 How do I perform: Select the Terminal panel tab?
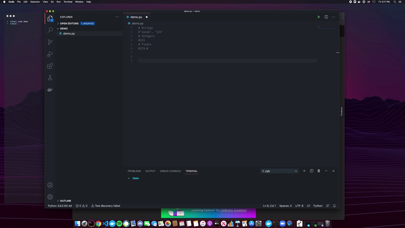pos(191,171)
